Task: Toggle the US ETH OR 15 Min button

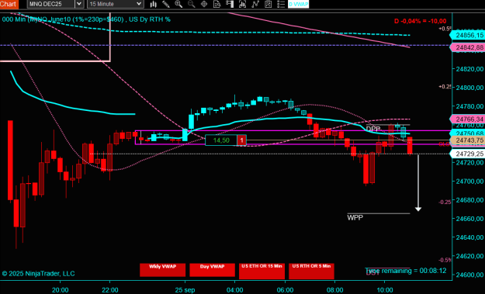Action: pos(262,271)
